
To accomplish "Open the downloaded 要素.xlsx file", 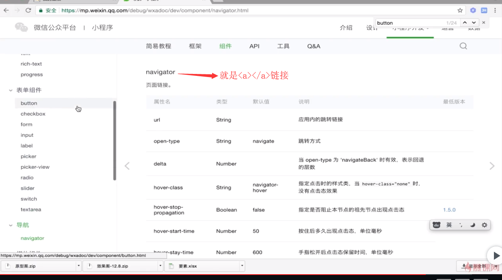I will point(202,266).
